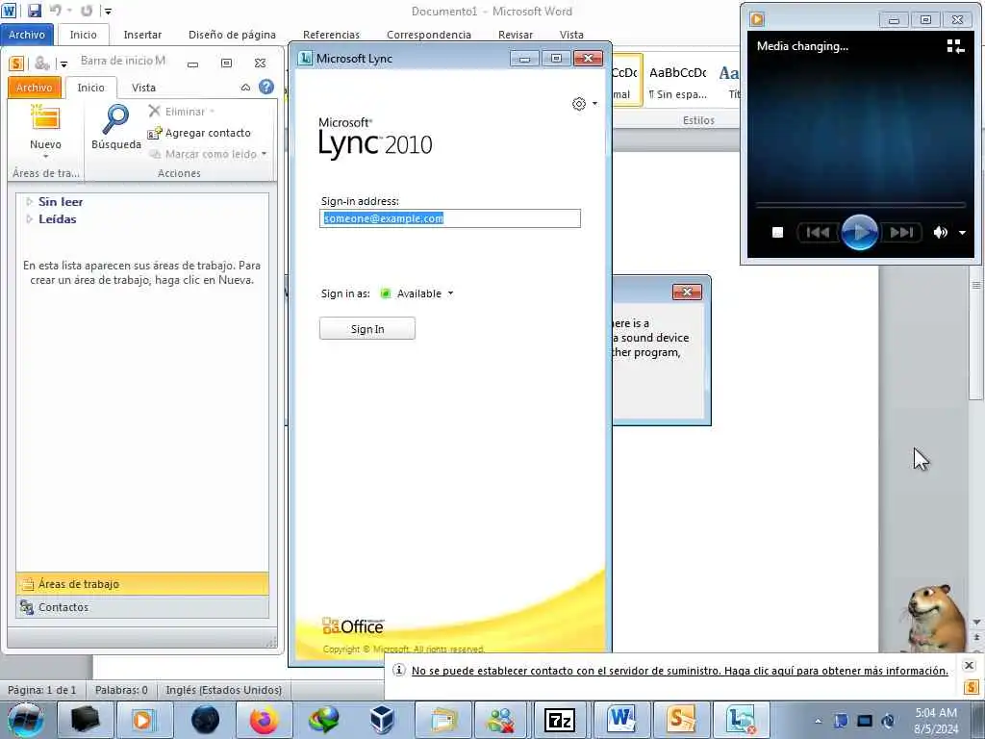The image size is (985, 739).
Task: Open SharePoint Workspace quick access dropdown arrow
Action: pyautogui.click(x=63, y=64)
